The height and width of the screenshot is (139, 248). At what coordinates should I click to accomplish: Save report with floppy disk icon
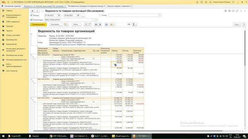point(106,24)
